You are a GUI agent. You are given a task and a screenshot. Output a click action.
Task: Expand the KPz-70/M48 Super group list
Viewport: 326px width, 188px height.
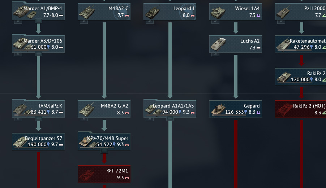coord(104,151)
